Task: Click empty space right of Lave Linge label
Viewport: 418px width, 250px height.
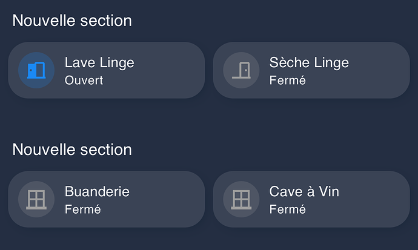Action: (x=168, y=70)
